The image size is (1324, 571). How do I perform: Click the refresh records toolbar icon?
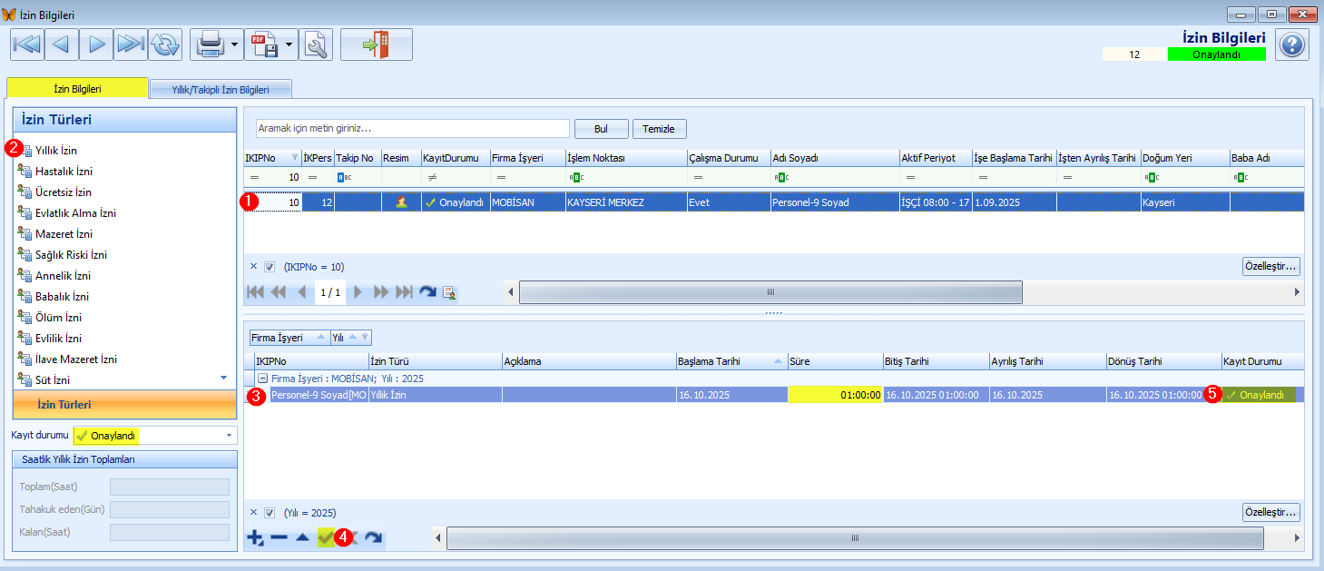(x=165, y=44)
